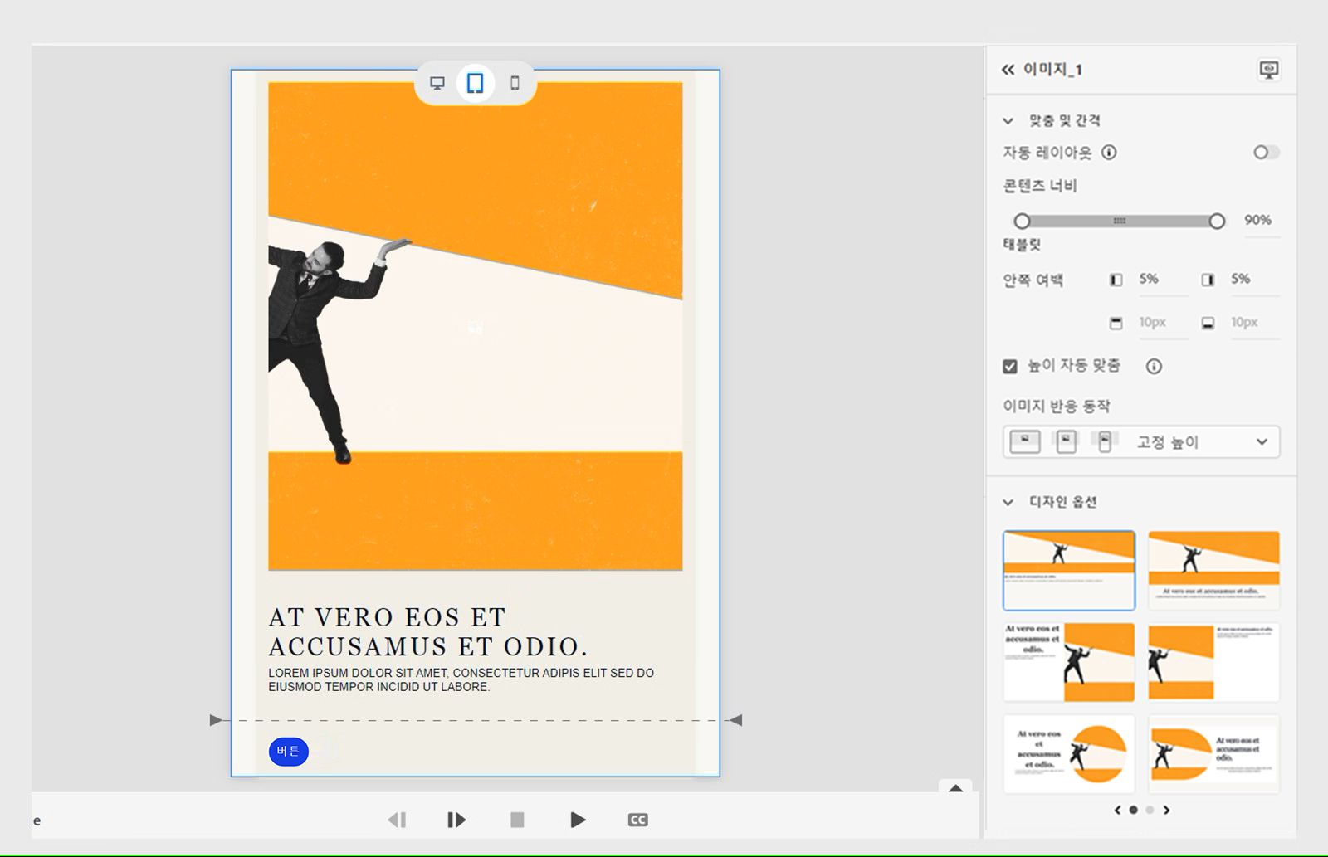Collapse the 맞춤 및 간격 section
Viewport: 1328px width, 857px height.
(1008, 121)
